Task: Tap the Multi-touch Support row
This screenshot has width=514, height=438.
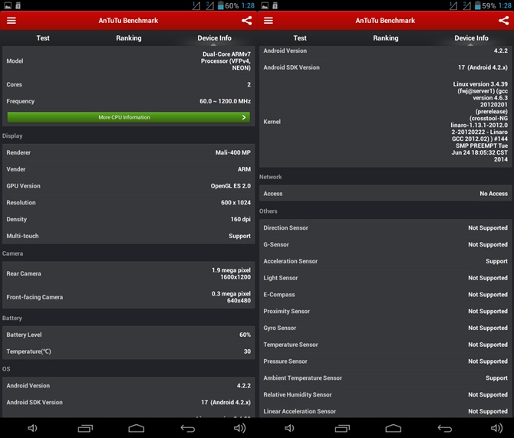Action: click(129, 236)
